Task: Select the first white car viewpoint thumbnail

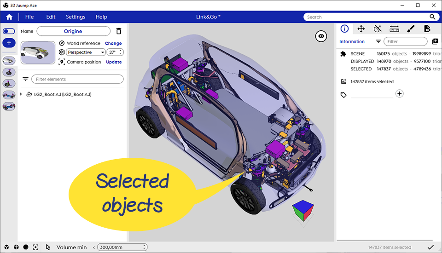Action: click(9, 61)
